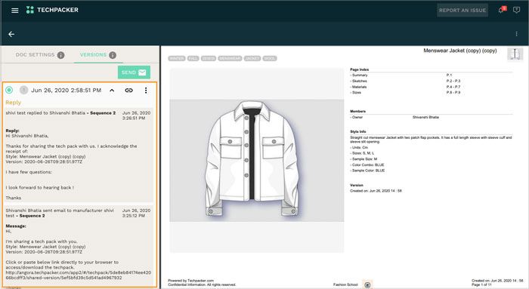Screen dimensions: 529x289
Task: Open the top-right vertical dots menu
Action: pos(516,34)
